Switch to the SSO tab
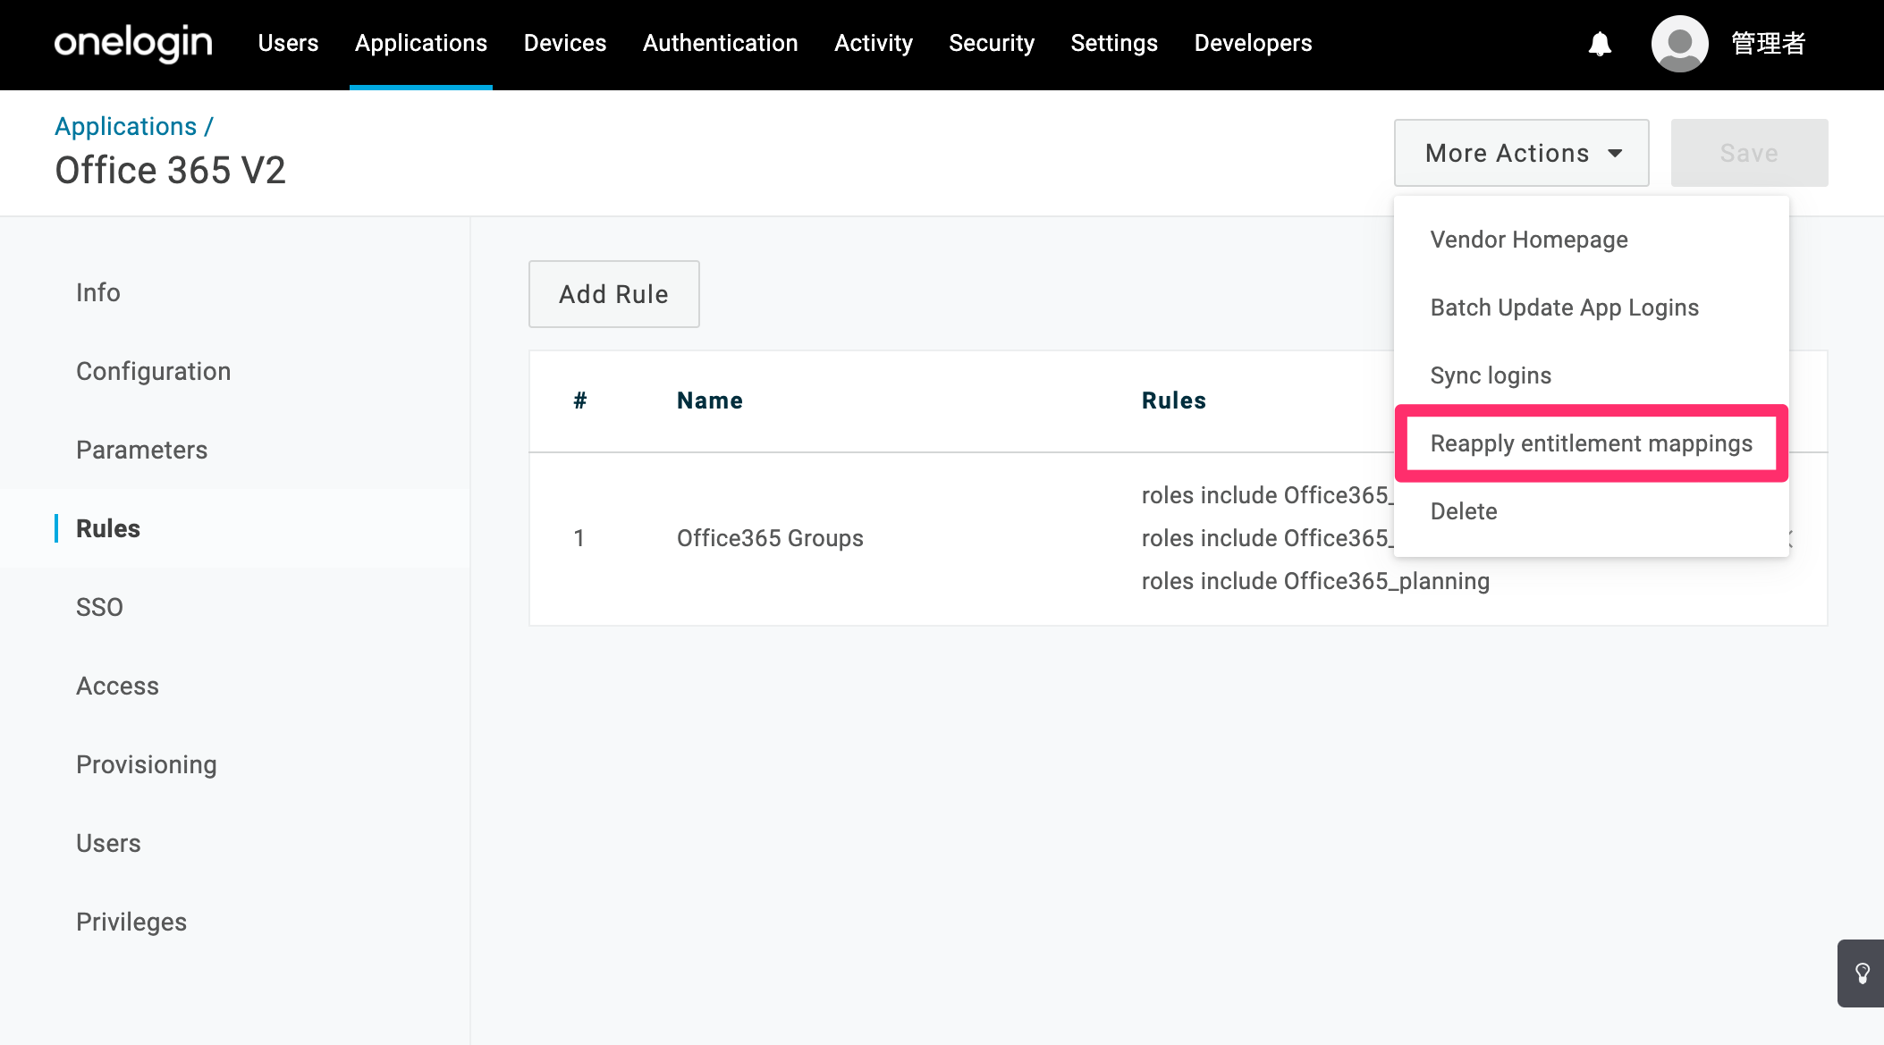This screenshot has height=1045, width=1884. click(99, 607)
